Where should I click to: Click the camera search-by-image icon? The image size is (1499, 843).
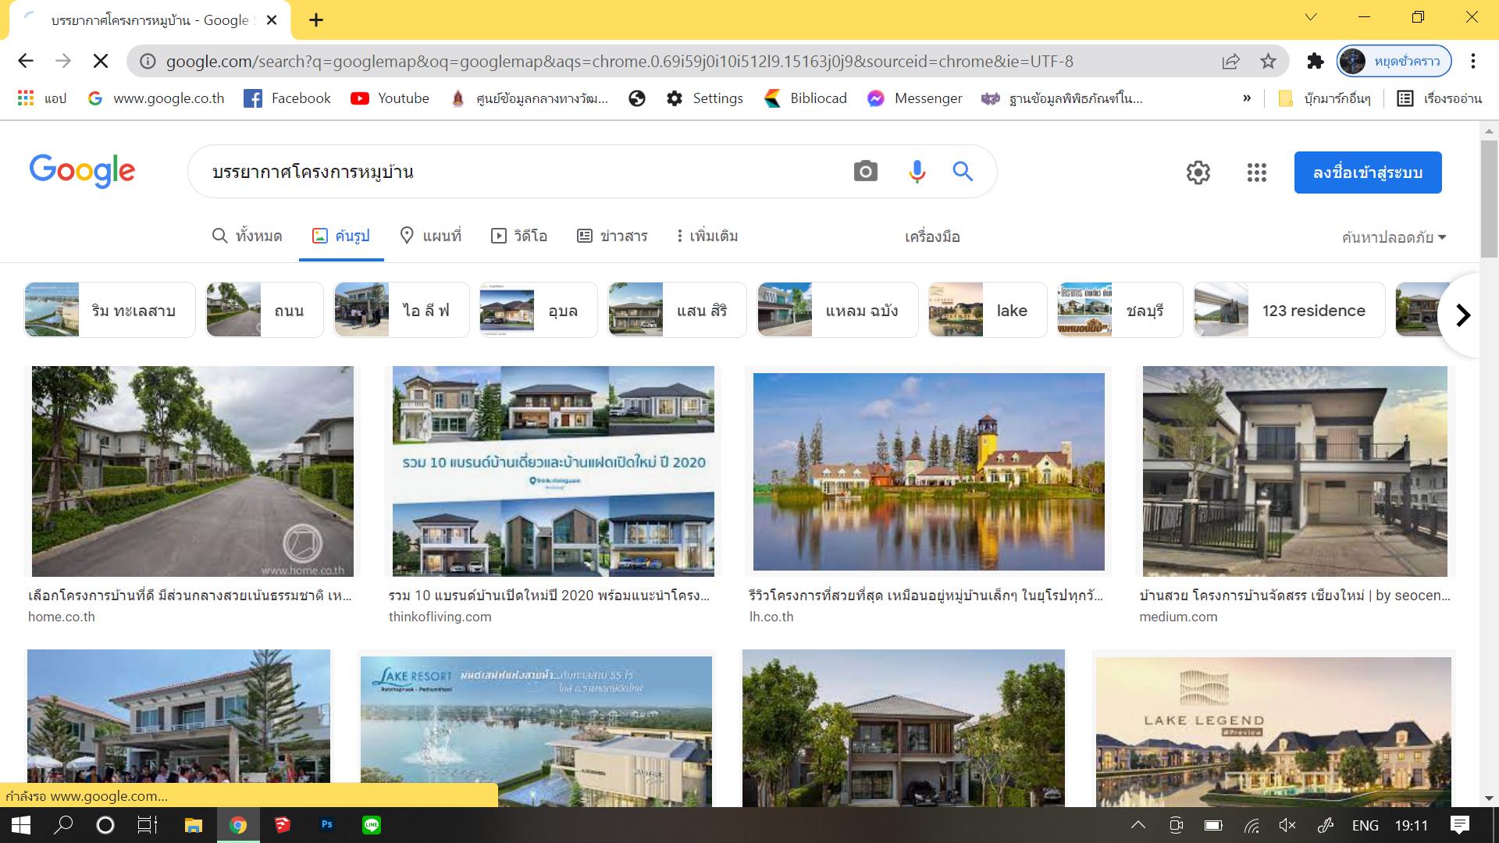(x=865, y=172)
